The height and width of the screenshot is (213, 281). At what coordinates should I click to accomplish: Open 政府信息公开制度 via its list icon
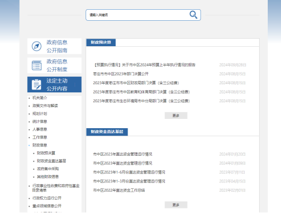(x=36, y=65)
